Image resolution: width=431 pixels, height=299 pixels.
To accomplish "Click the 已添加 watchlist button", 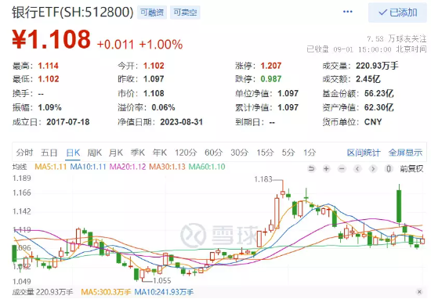I will pyautogui.click(x=397, y=13).
